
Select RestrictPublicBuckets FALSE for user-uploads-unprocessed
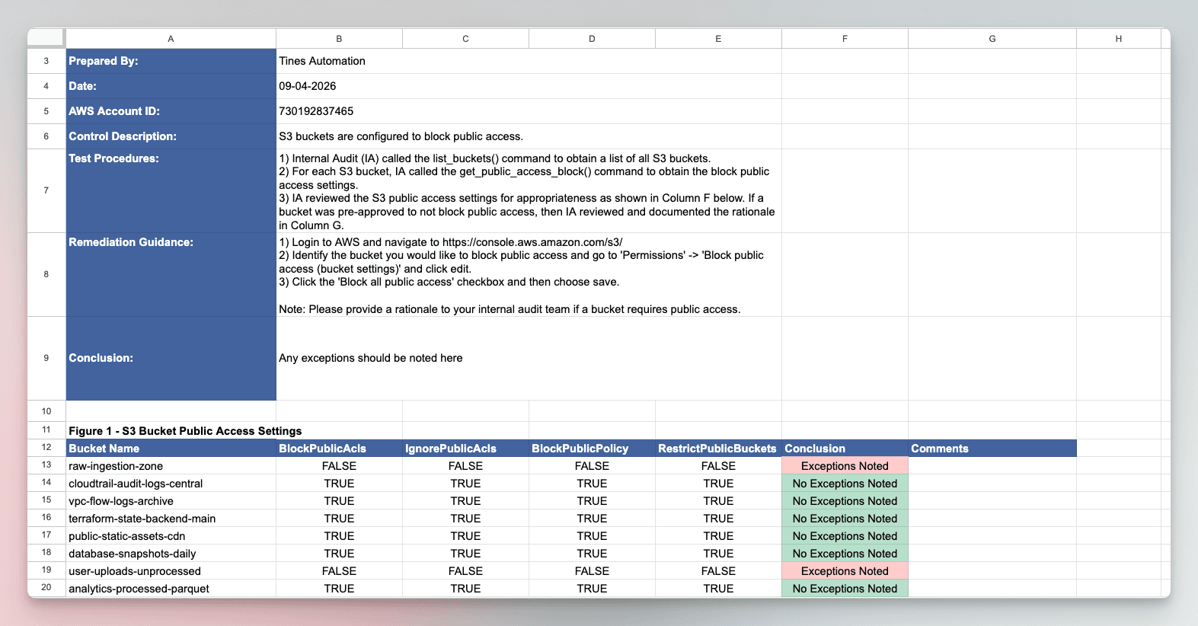tap(718, 571)
